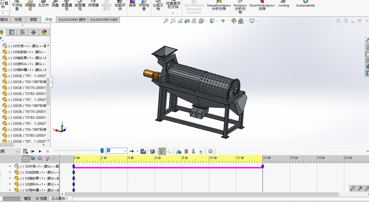Viewport: 369px width, 202px height.
Task: Click the 质量属性 button
Action: (67, 5)
